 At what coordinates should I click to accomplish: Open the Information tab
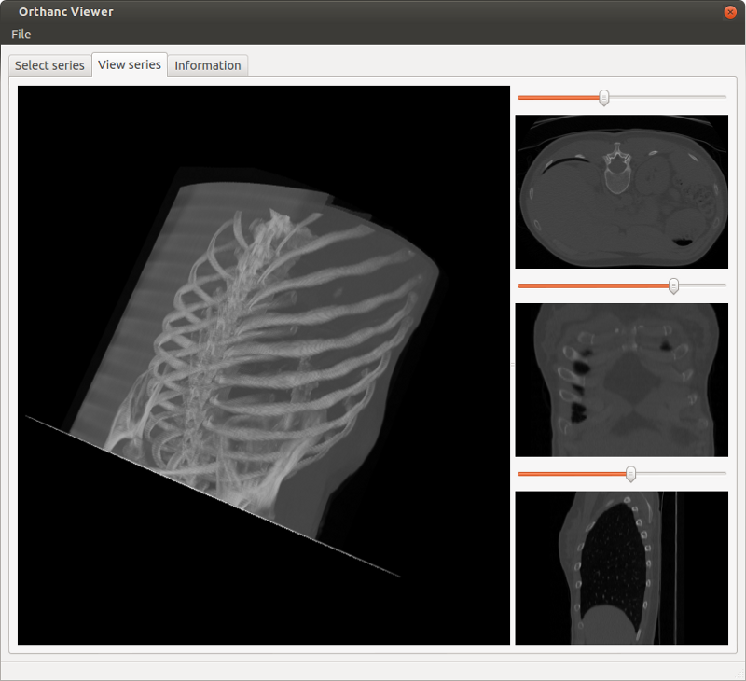207,65
